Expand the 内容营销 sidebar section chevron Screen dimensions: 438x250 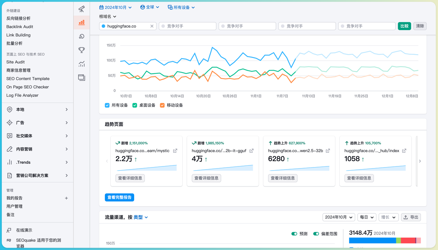click(66, 149)
